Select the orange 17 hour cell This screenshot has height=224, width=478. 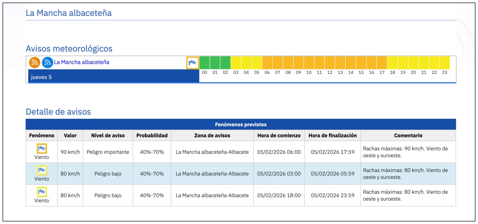click(382, 62)
